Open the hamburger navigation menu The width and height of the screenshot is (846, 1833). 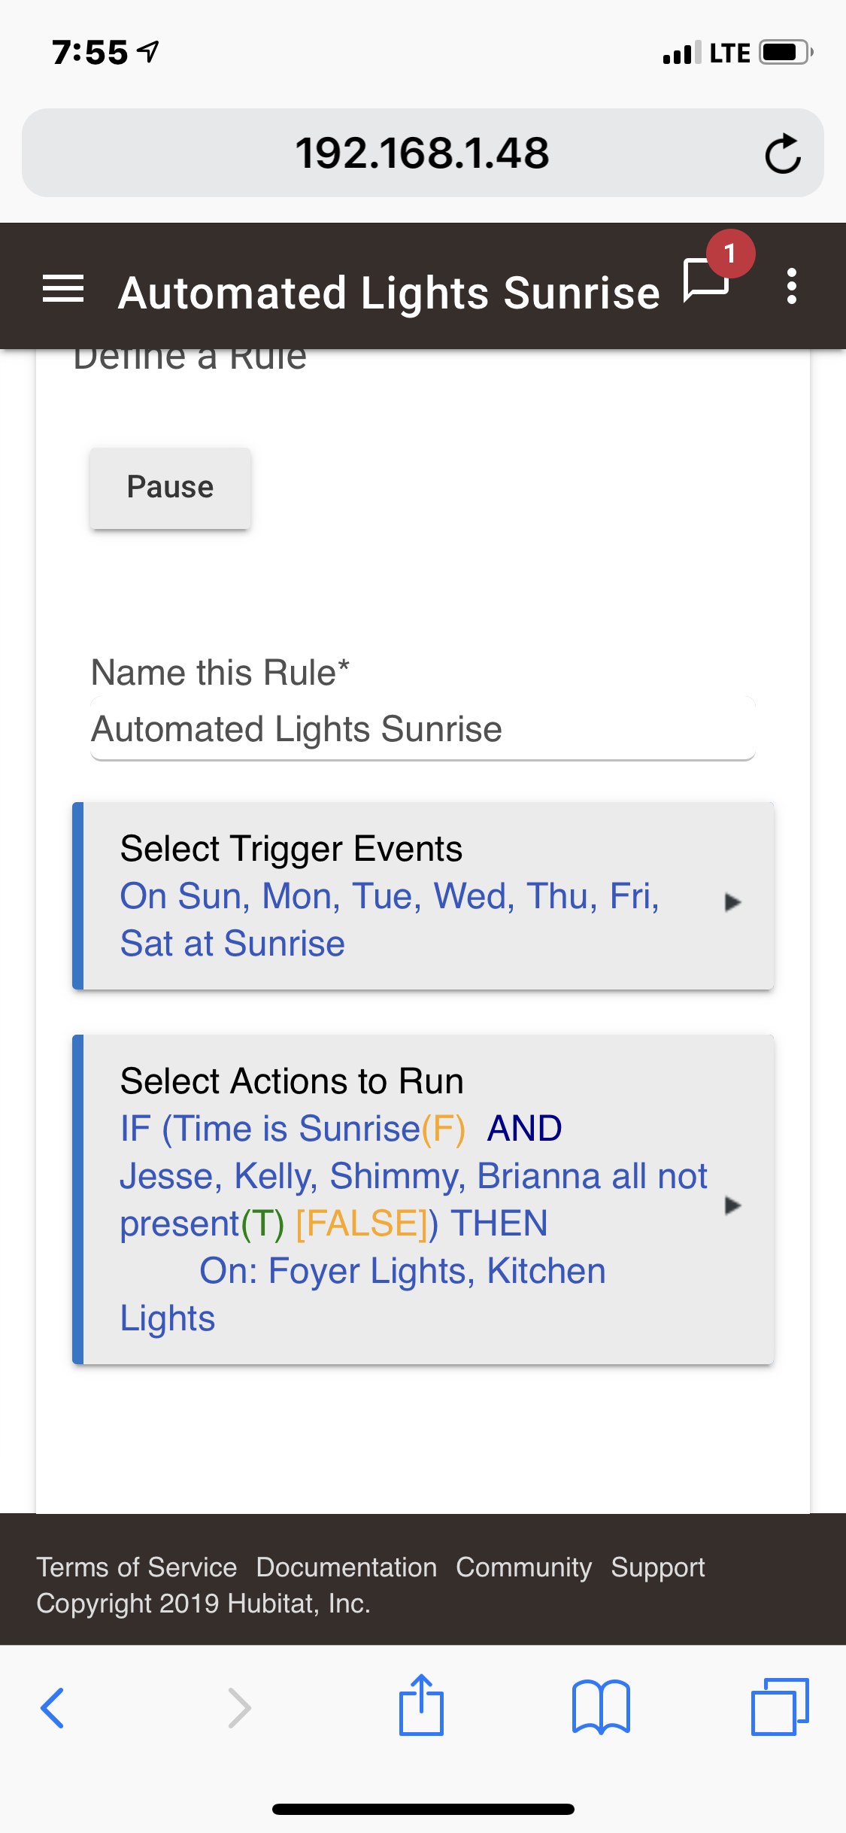pos(63,289)
